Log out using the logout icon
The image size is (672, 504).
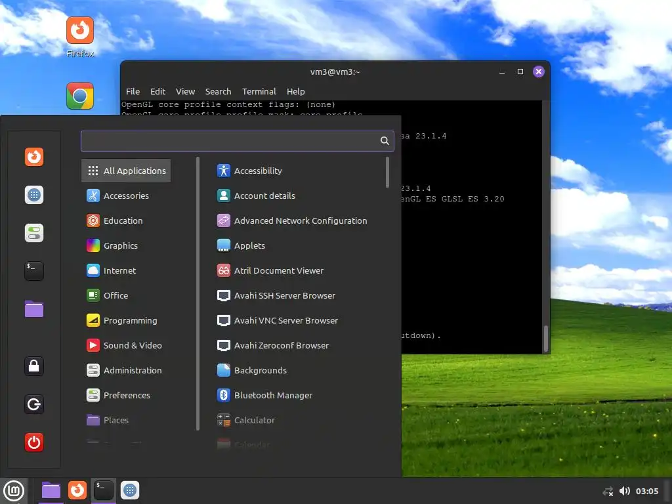tap(34, 404)
